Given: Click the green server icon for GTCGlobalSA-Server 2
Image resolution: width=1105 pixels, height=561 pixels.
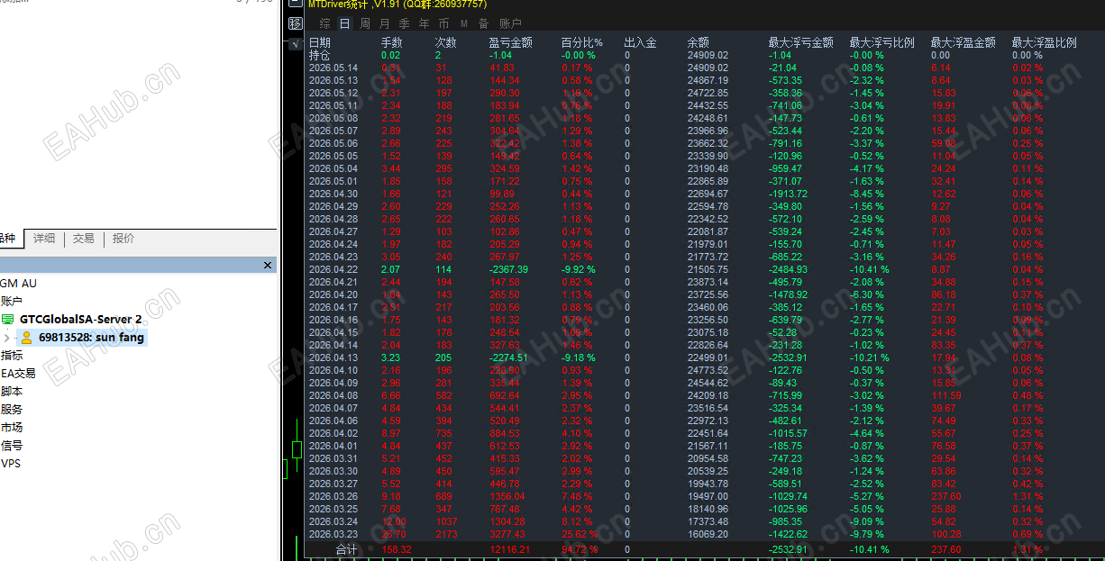Looking at the screenshot, I should pyautogui.click(x=8, y=320).
